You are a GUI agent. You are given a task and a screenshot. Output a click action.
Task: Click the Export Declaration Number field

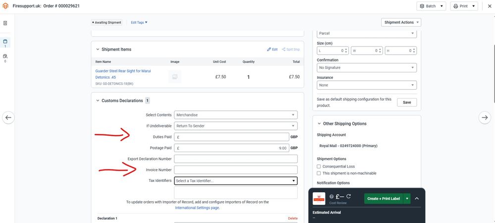point(236,159)
